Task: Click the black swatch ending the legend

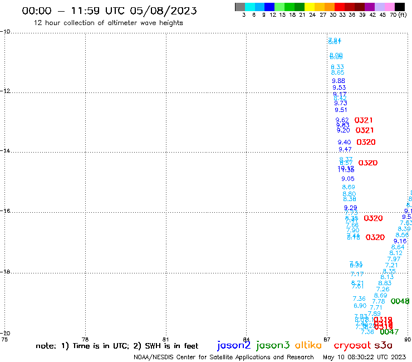Action: tap(400, 7)
